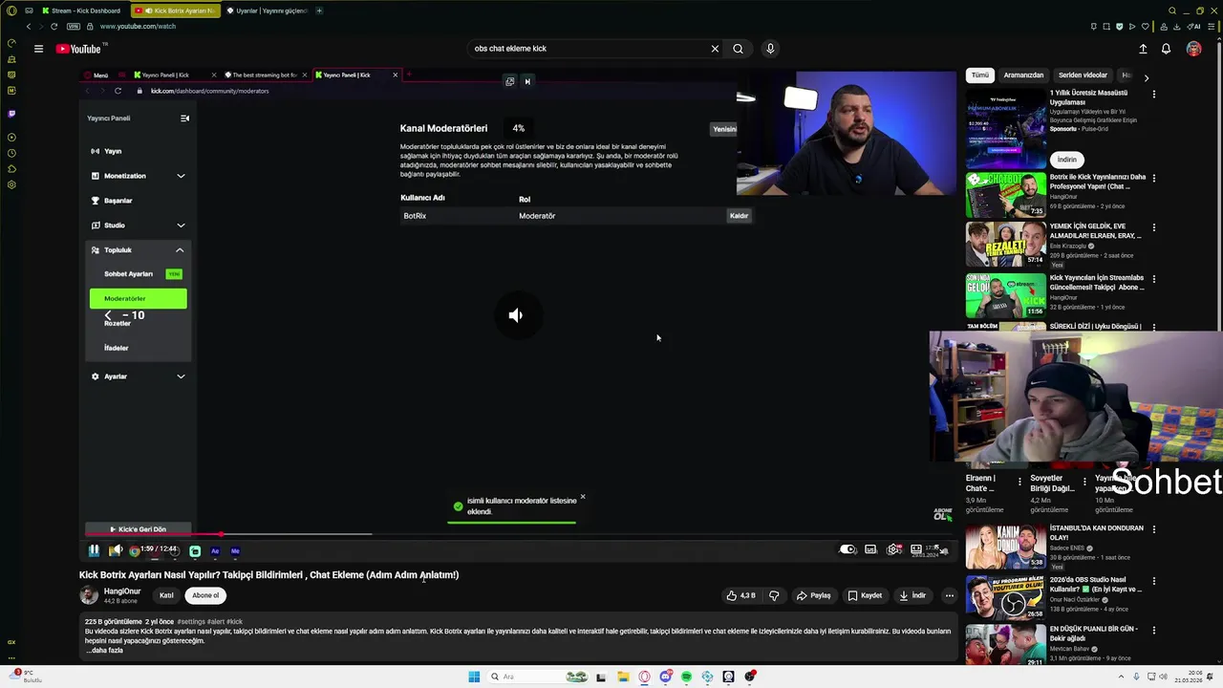This screenshot has height=688, width=1223.
Task: Toggle subtitles in the video player
Action: point(870,549)
